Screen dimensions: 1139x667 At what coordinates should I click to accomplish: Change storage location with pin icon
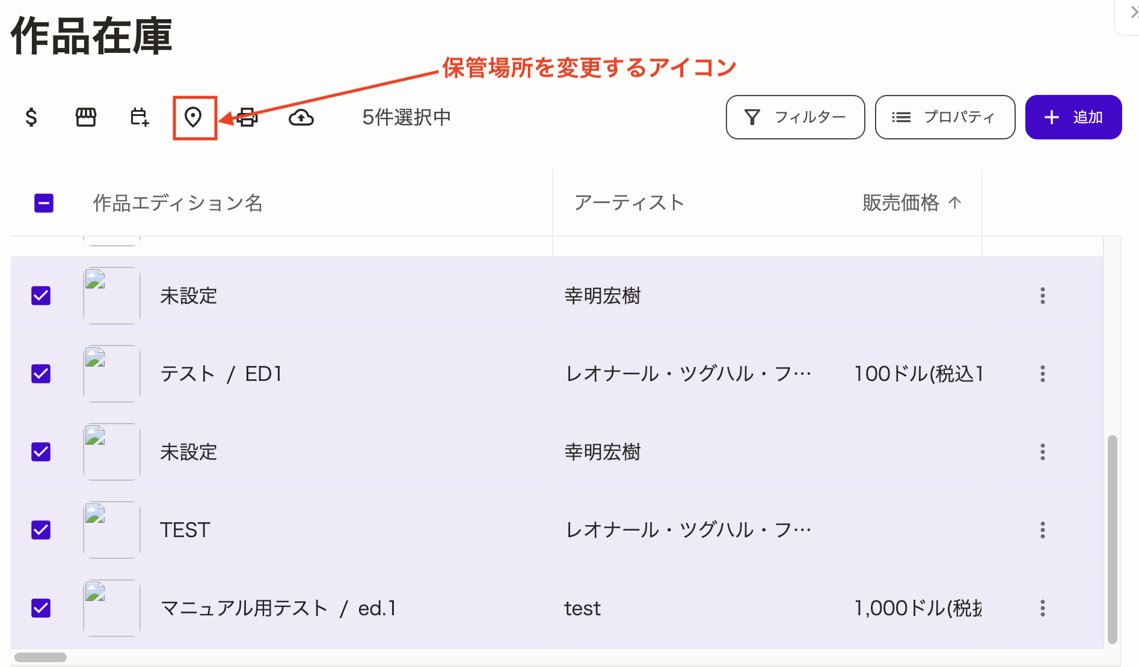(x=193, y=117)
